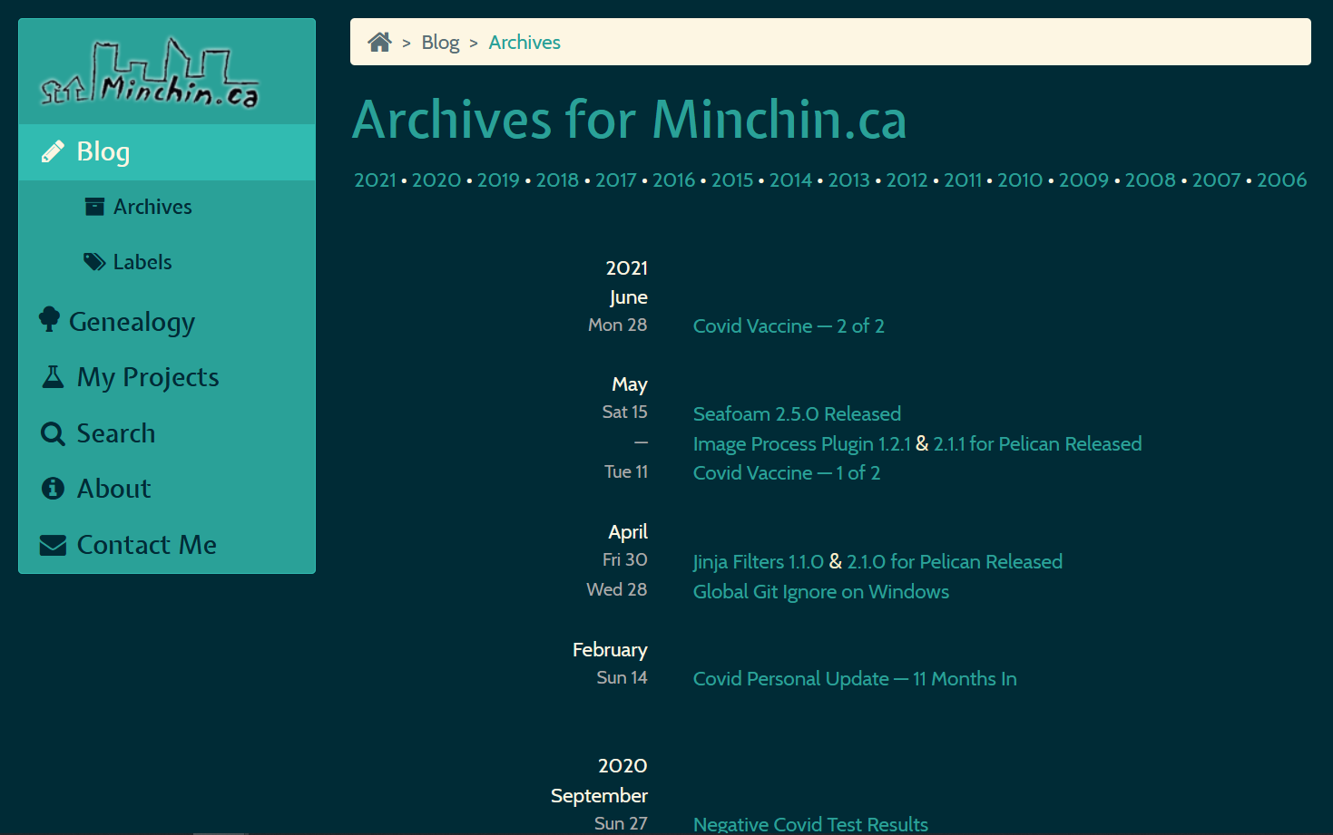Click the home icon in breadcrumb

click(x=379, y=42)
